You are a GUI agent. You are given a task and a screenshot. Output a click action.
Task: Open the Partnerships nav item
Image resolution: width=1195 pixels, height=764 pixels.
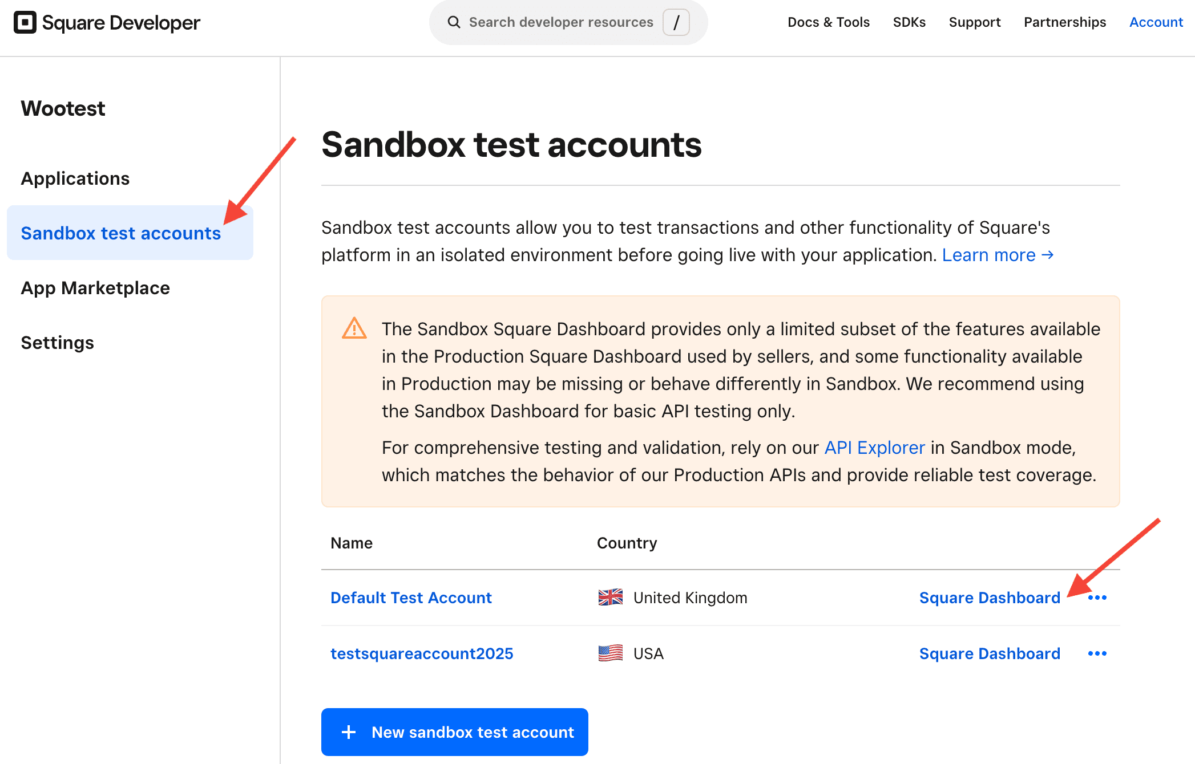tap(1065, 22)
